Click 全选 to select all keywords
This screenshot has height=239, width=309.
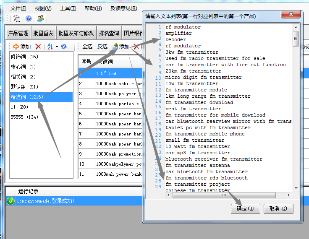87,47
